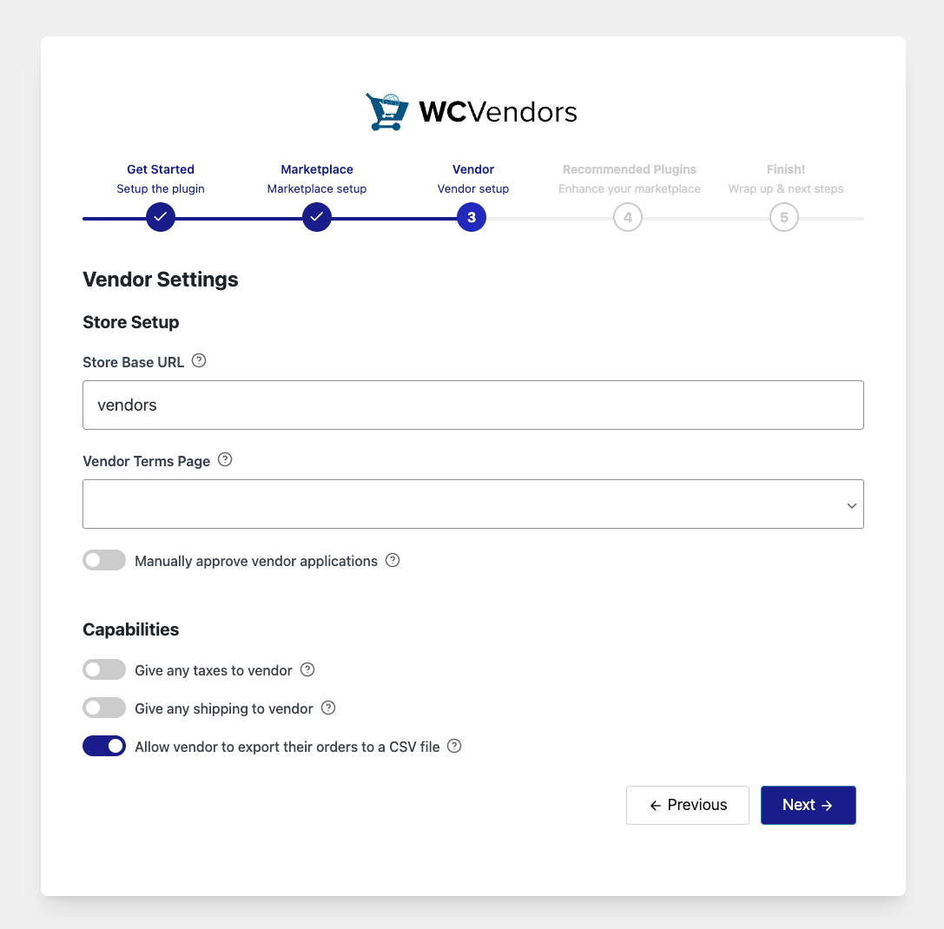944x929 pixels.
Task: Click the WC Vendors shopping cart logo
Action: pos(386,112)
